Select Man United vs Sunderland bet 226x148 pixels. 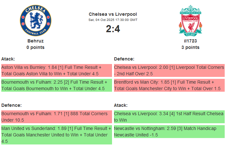[x=56, y=134]
